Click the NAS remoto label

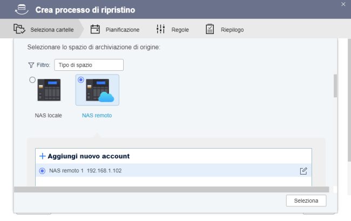(97, 115)
